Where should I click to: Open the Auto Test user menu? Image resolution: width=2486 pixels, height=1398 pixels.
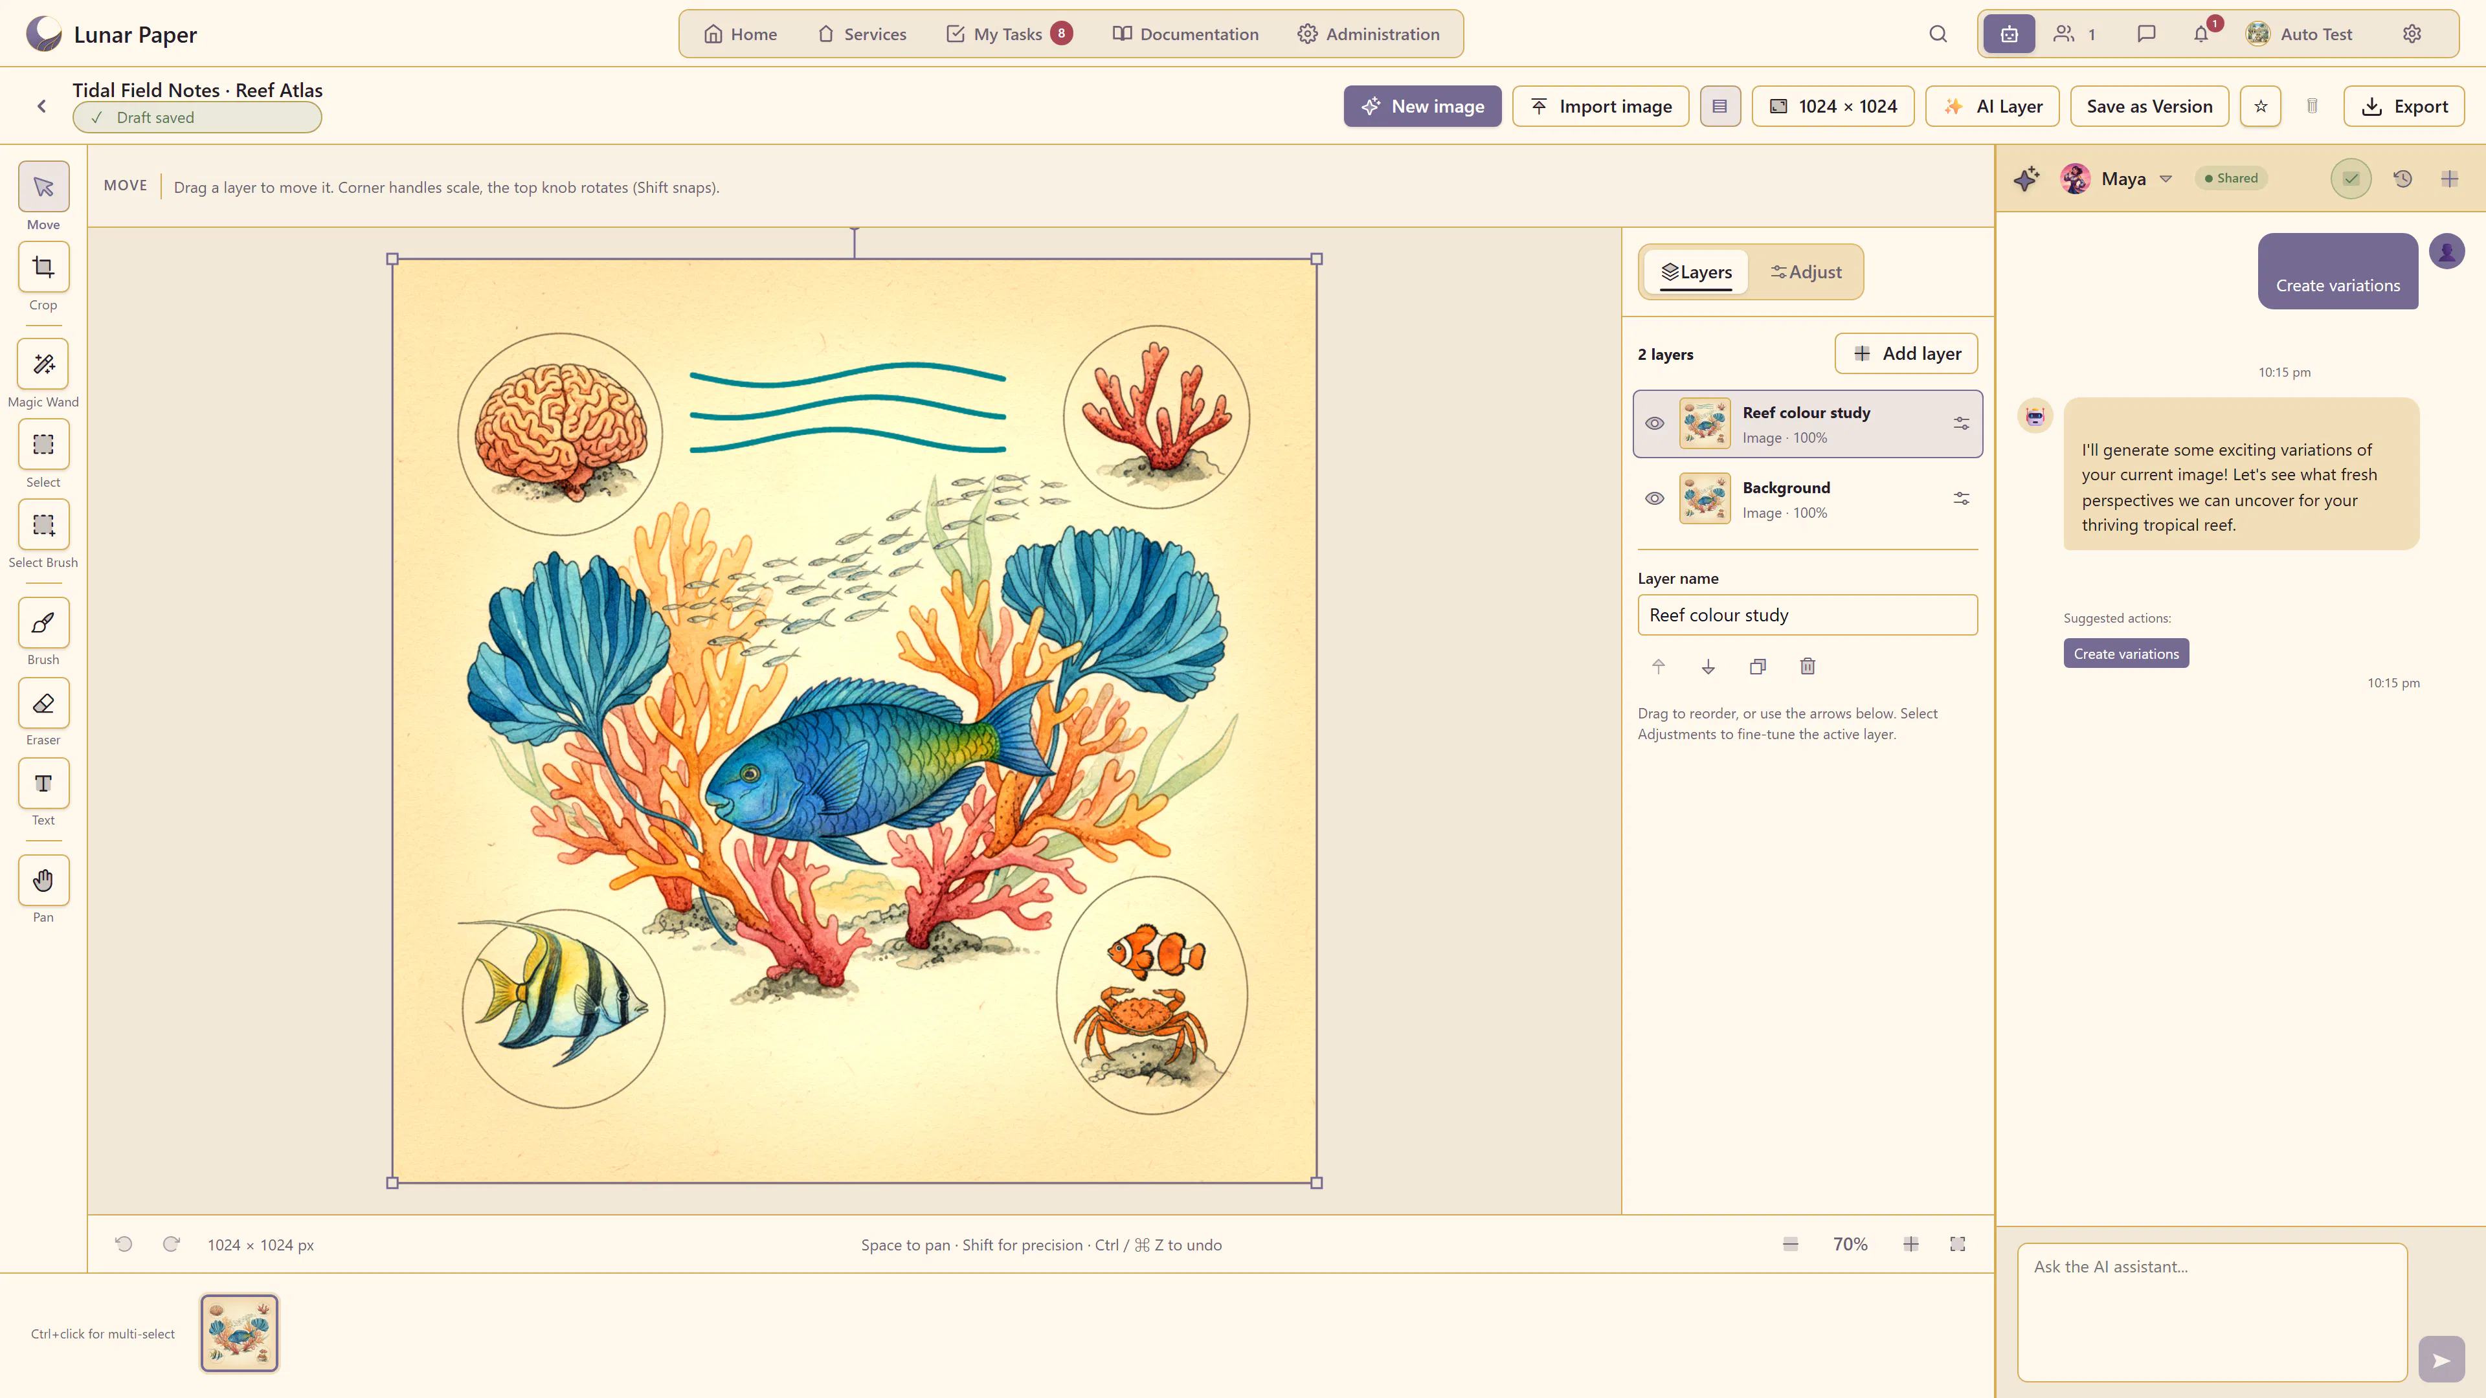point(2299,34)
